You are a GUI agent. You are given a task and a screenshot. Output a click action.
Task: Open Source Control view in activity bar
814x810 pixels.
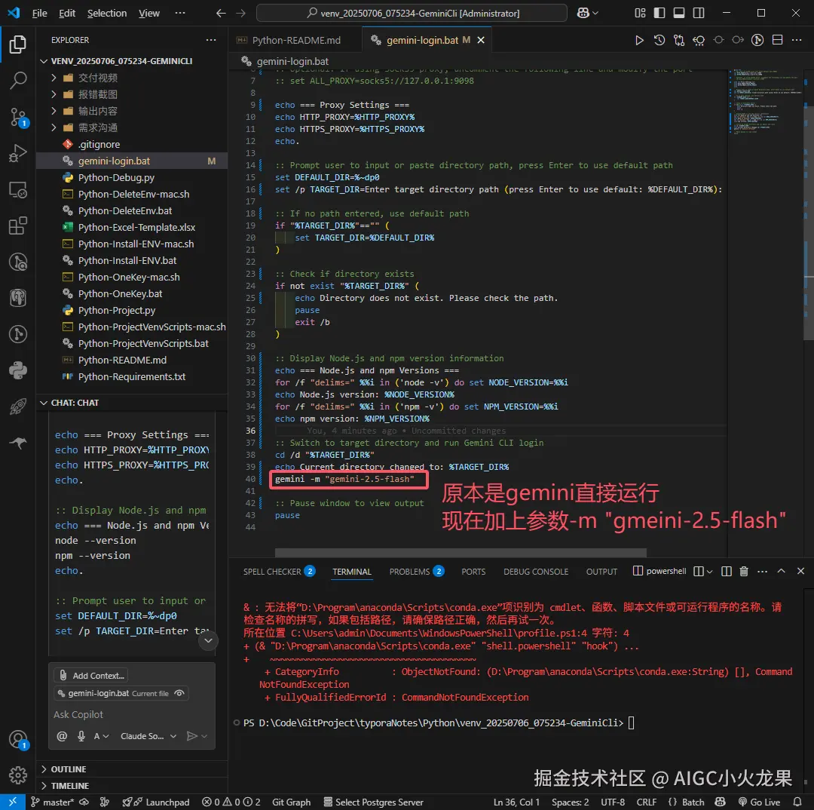click(17, 117)
